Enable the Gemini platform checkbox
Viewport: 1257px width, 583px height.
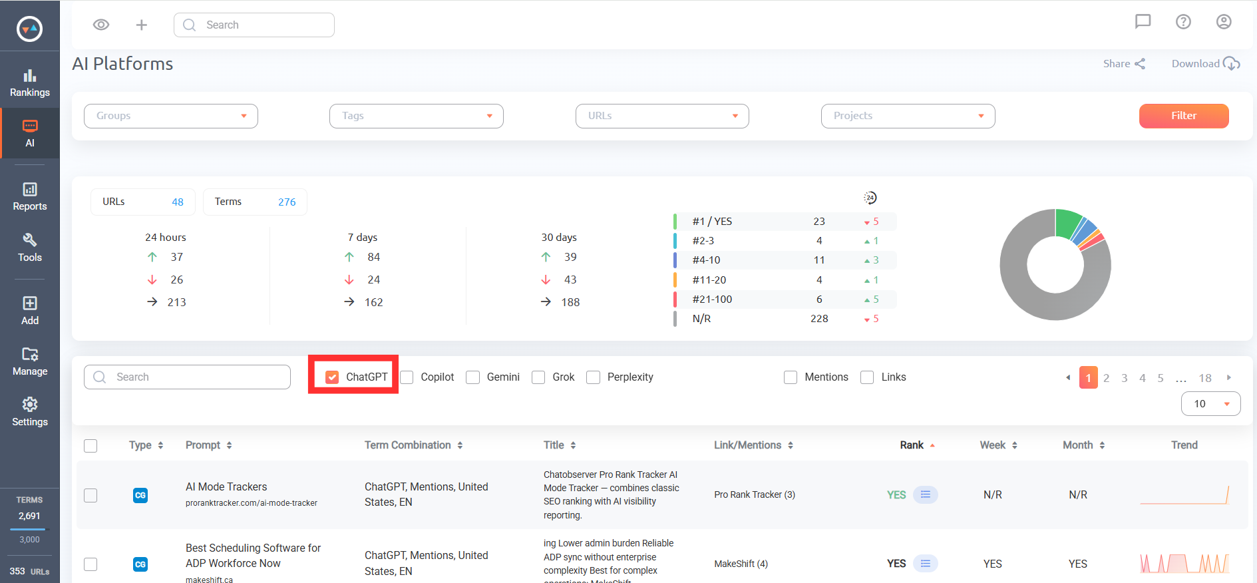[x=473, y=377]
